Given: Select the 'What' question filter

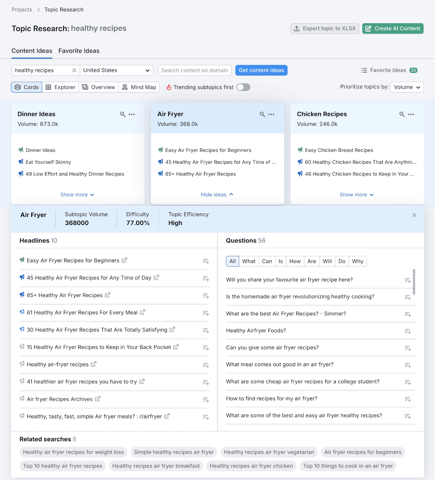Looking at the screenshot, I should tap(249, 261).
